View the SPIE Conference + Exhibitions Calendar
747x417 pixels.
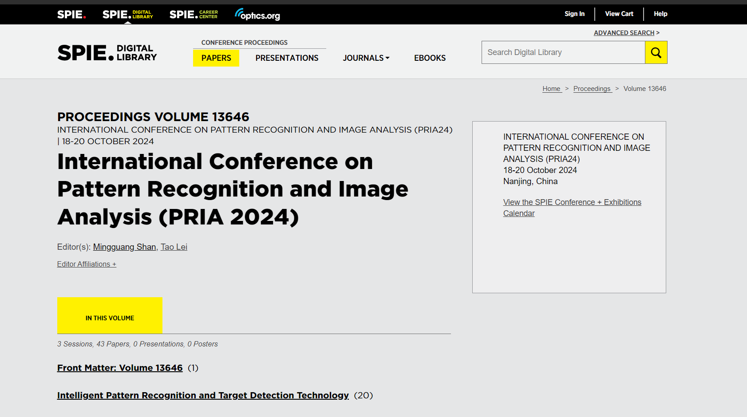(572, 208)
